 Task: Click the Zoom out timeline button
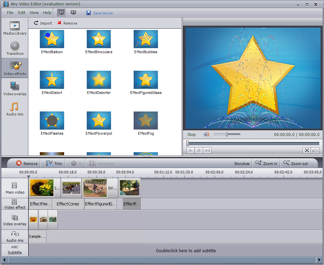tap(296, 163)
